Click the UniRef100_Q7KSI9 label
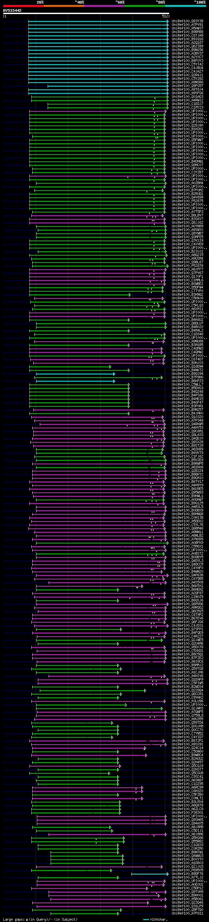This screenshot has height=922, width=209. point(187,240)
